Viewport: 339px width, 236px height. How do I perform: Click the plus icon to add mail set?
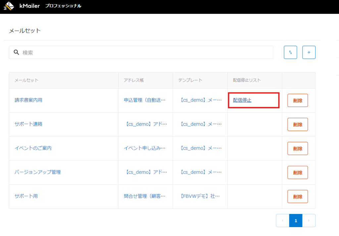click(x=309, y=52)
